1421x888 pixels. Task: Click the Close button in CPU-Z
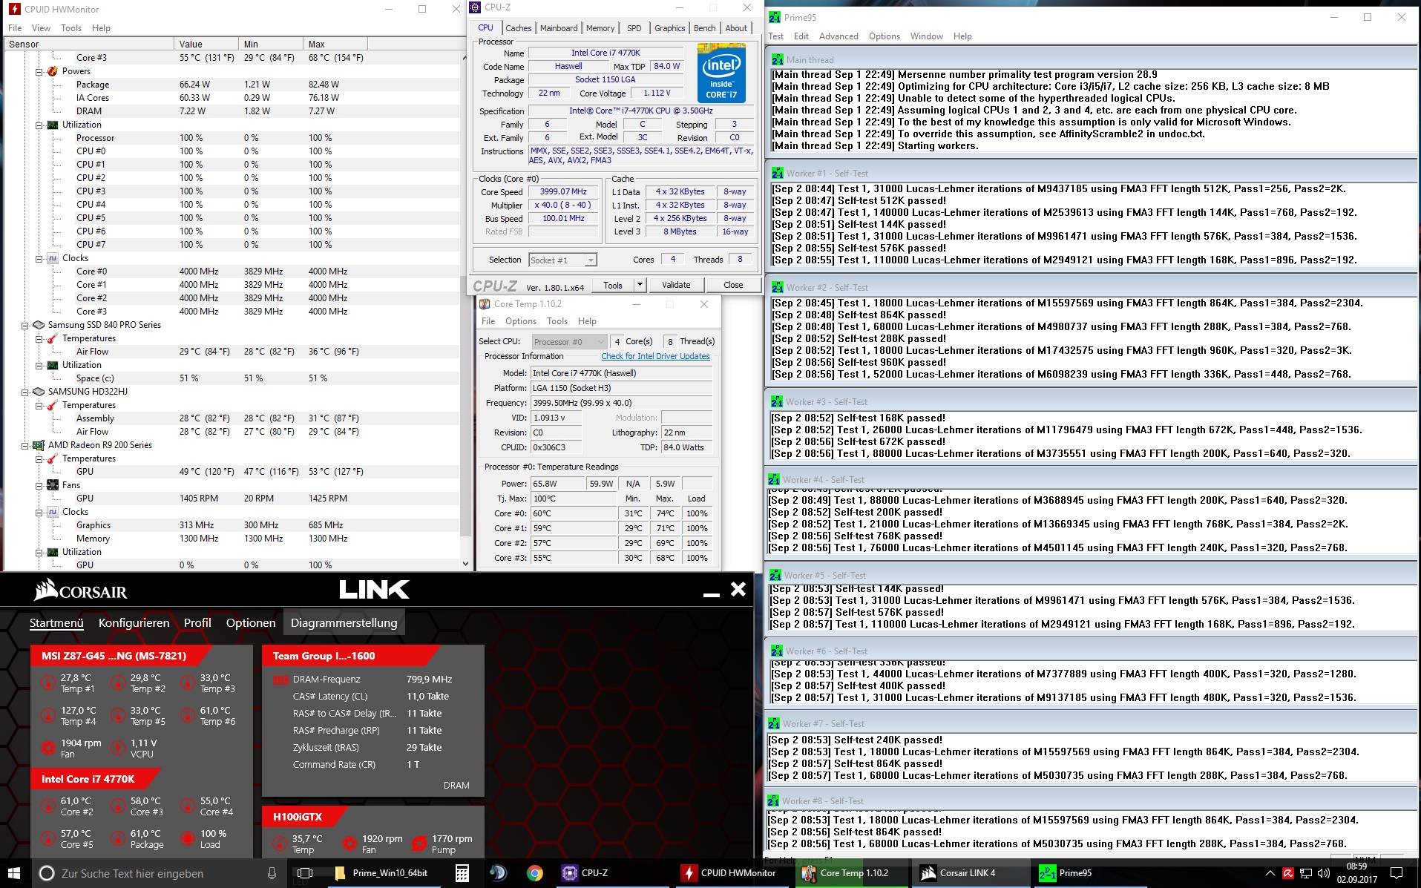733,285
